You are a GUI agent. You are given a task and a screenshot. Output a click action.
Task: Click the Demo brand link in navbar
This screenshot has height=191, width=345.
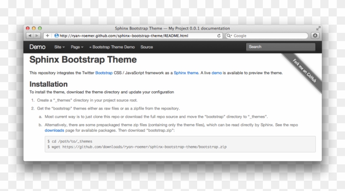coord(37,47)
